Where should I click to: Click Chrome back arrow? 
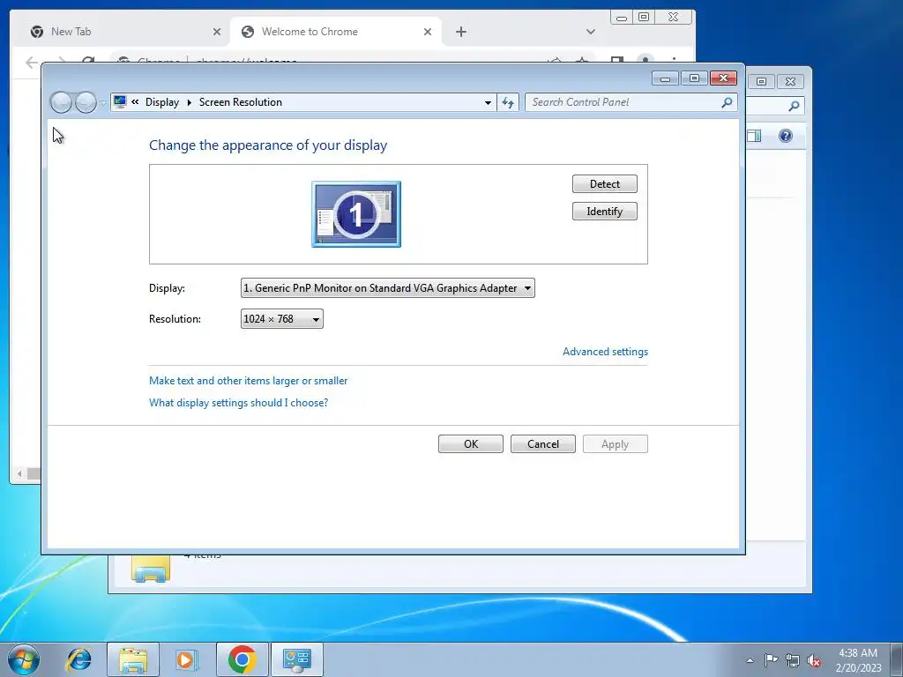[32, 62]
